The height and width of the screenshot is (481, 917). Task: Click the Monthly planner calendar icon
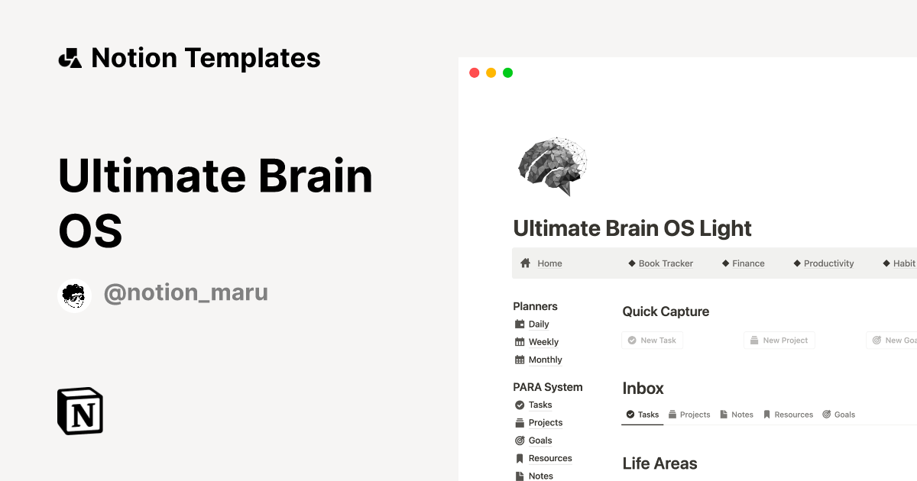pyautogui.click(x=520, y=359)
